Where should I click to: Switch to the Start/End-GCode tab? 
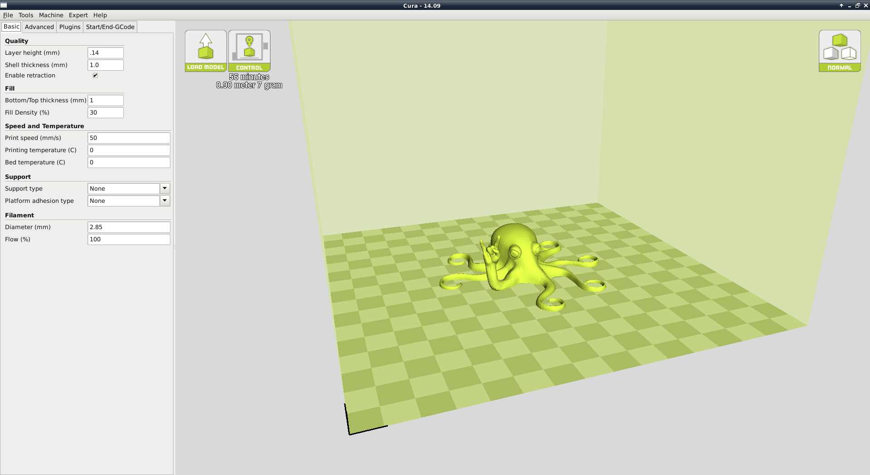[x=110, y=27]
